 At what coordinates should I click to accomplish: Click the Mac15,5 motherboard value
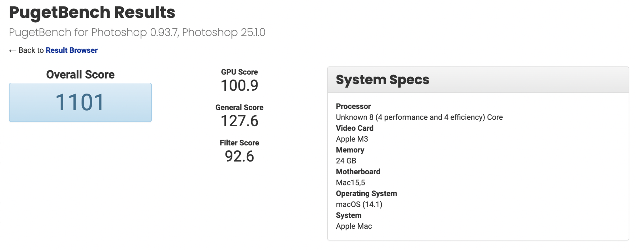pyautogui.click(x=350, y=183)
